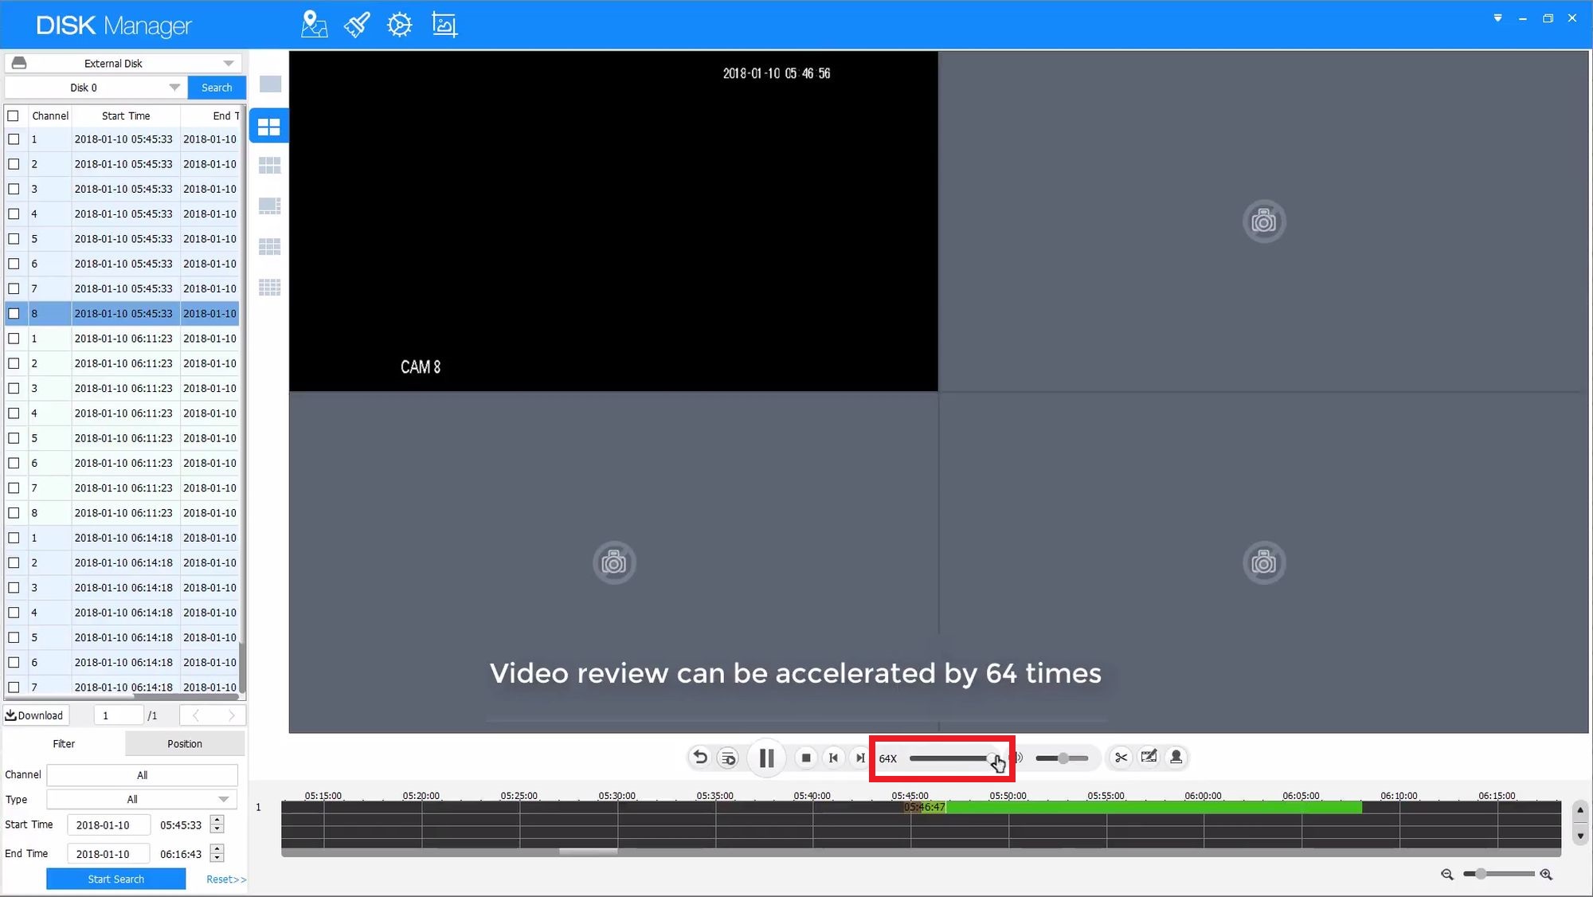Stop the video playback
This screenshot has width=1593, height=897.
806,758
